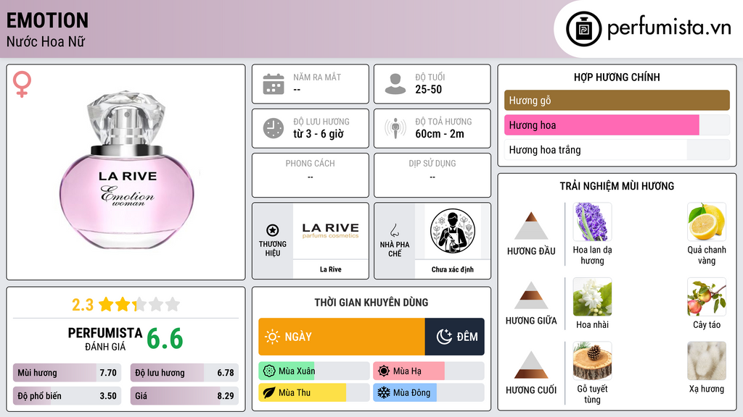Click the 60cm - 2m sillage value

(x=440, y=134)
